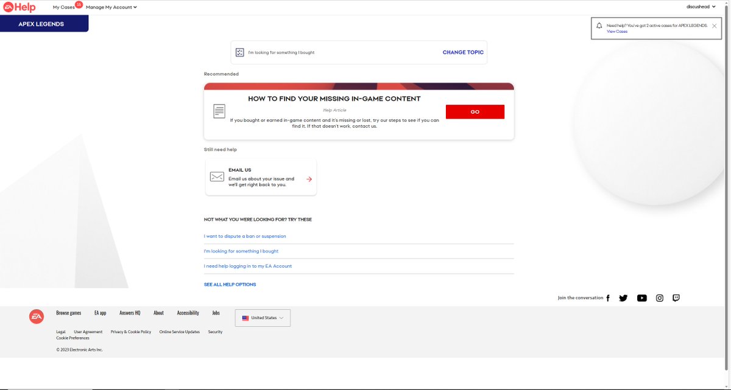Open EA app footer link
731x390 pixels.
(100, 313)
